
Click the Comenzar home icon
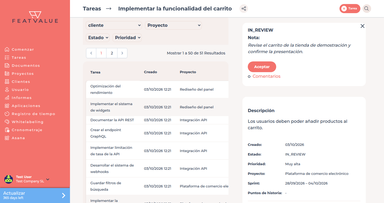(x=7, y=49)
